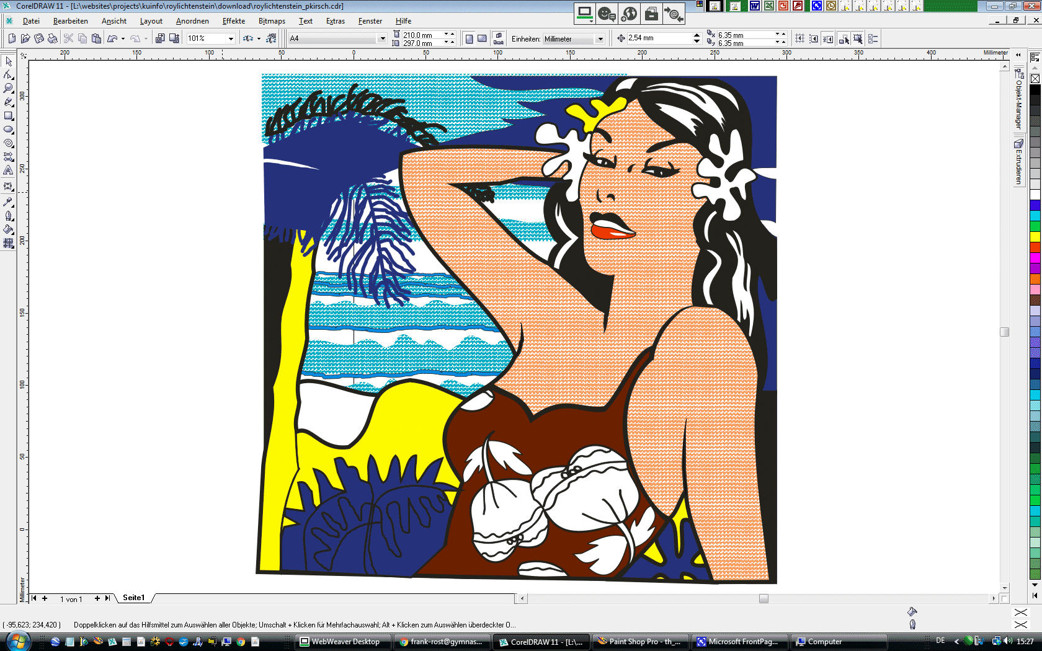Select the Interactive Mesh Fill tool
The width and height of the screenshot is (1042, 651).
tap(9, 243)
